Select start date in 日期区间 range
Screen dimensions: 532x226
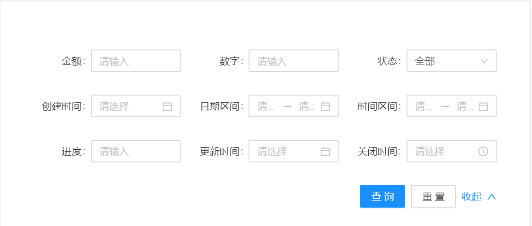[266, 106]
